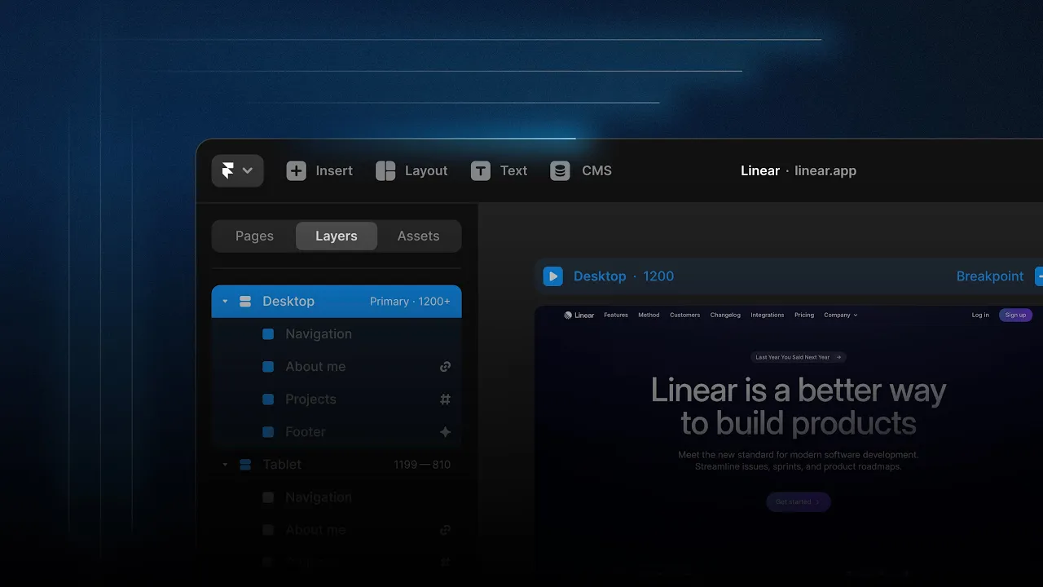Select the Tablet breakpoint layer row

(x=337, y=465)
